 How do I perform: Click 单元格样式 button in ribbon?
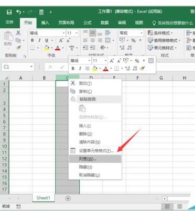[x=162, y=48]
